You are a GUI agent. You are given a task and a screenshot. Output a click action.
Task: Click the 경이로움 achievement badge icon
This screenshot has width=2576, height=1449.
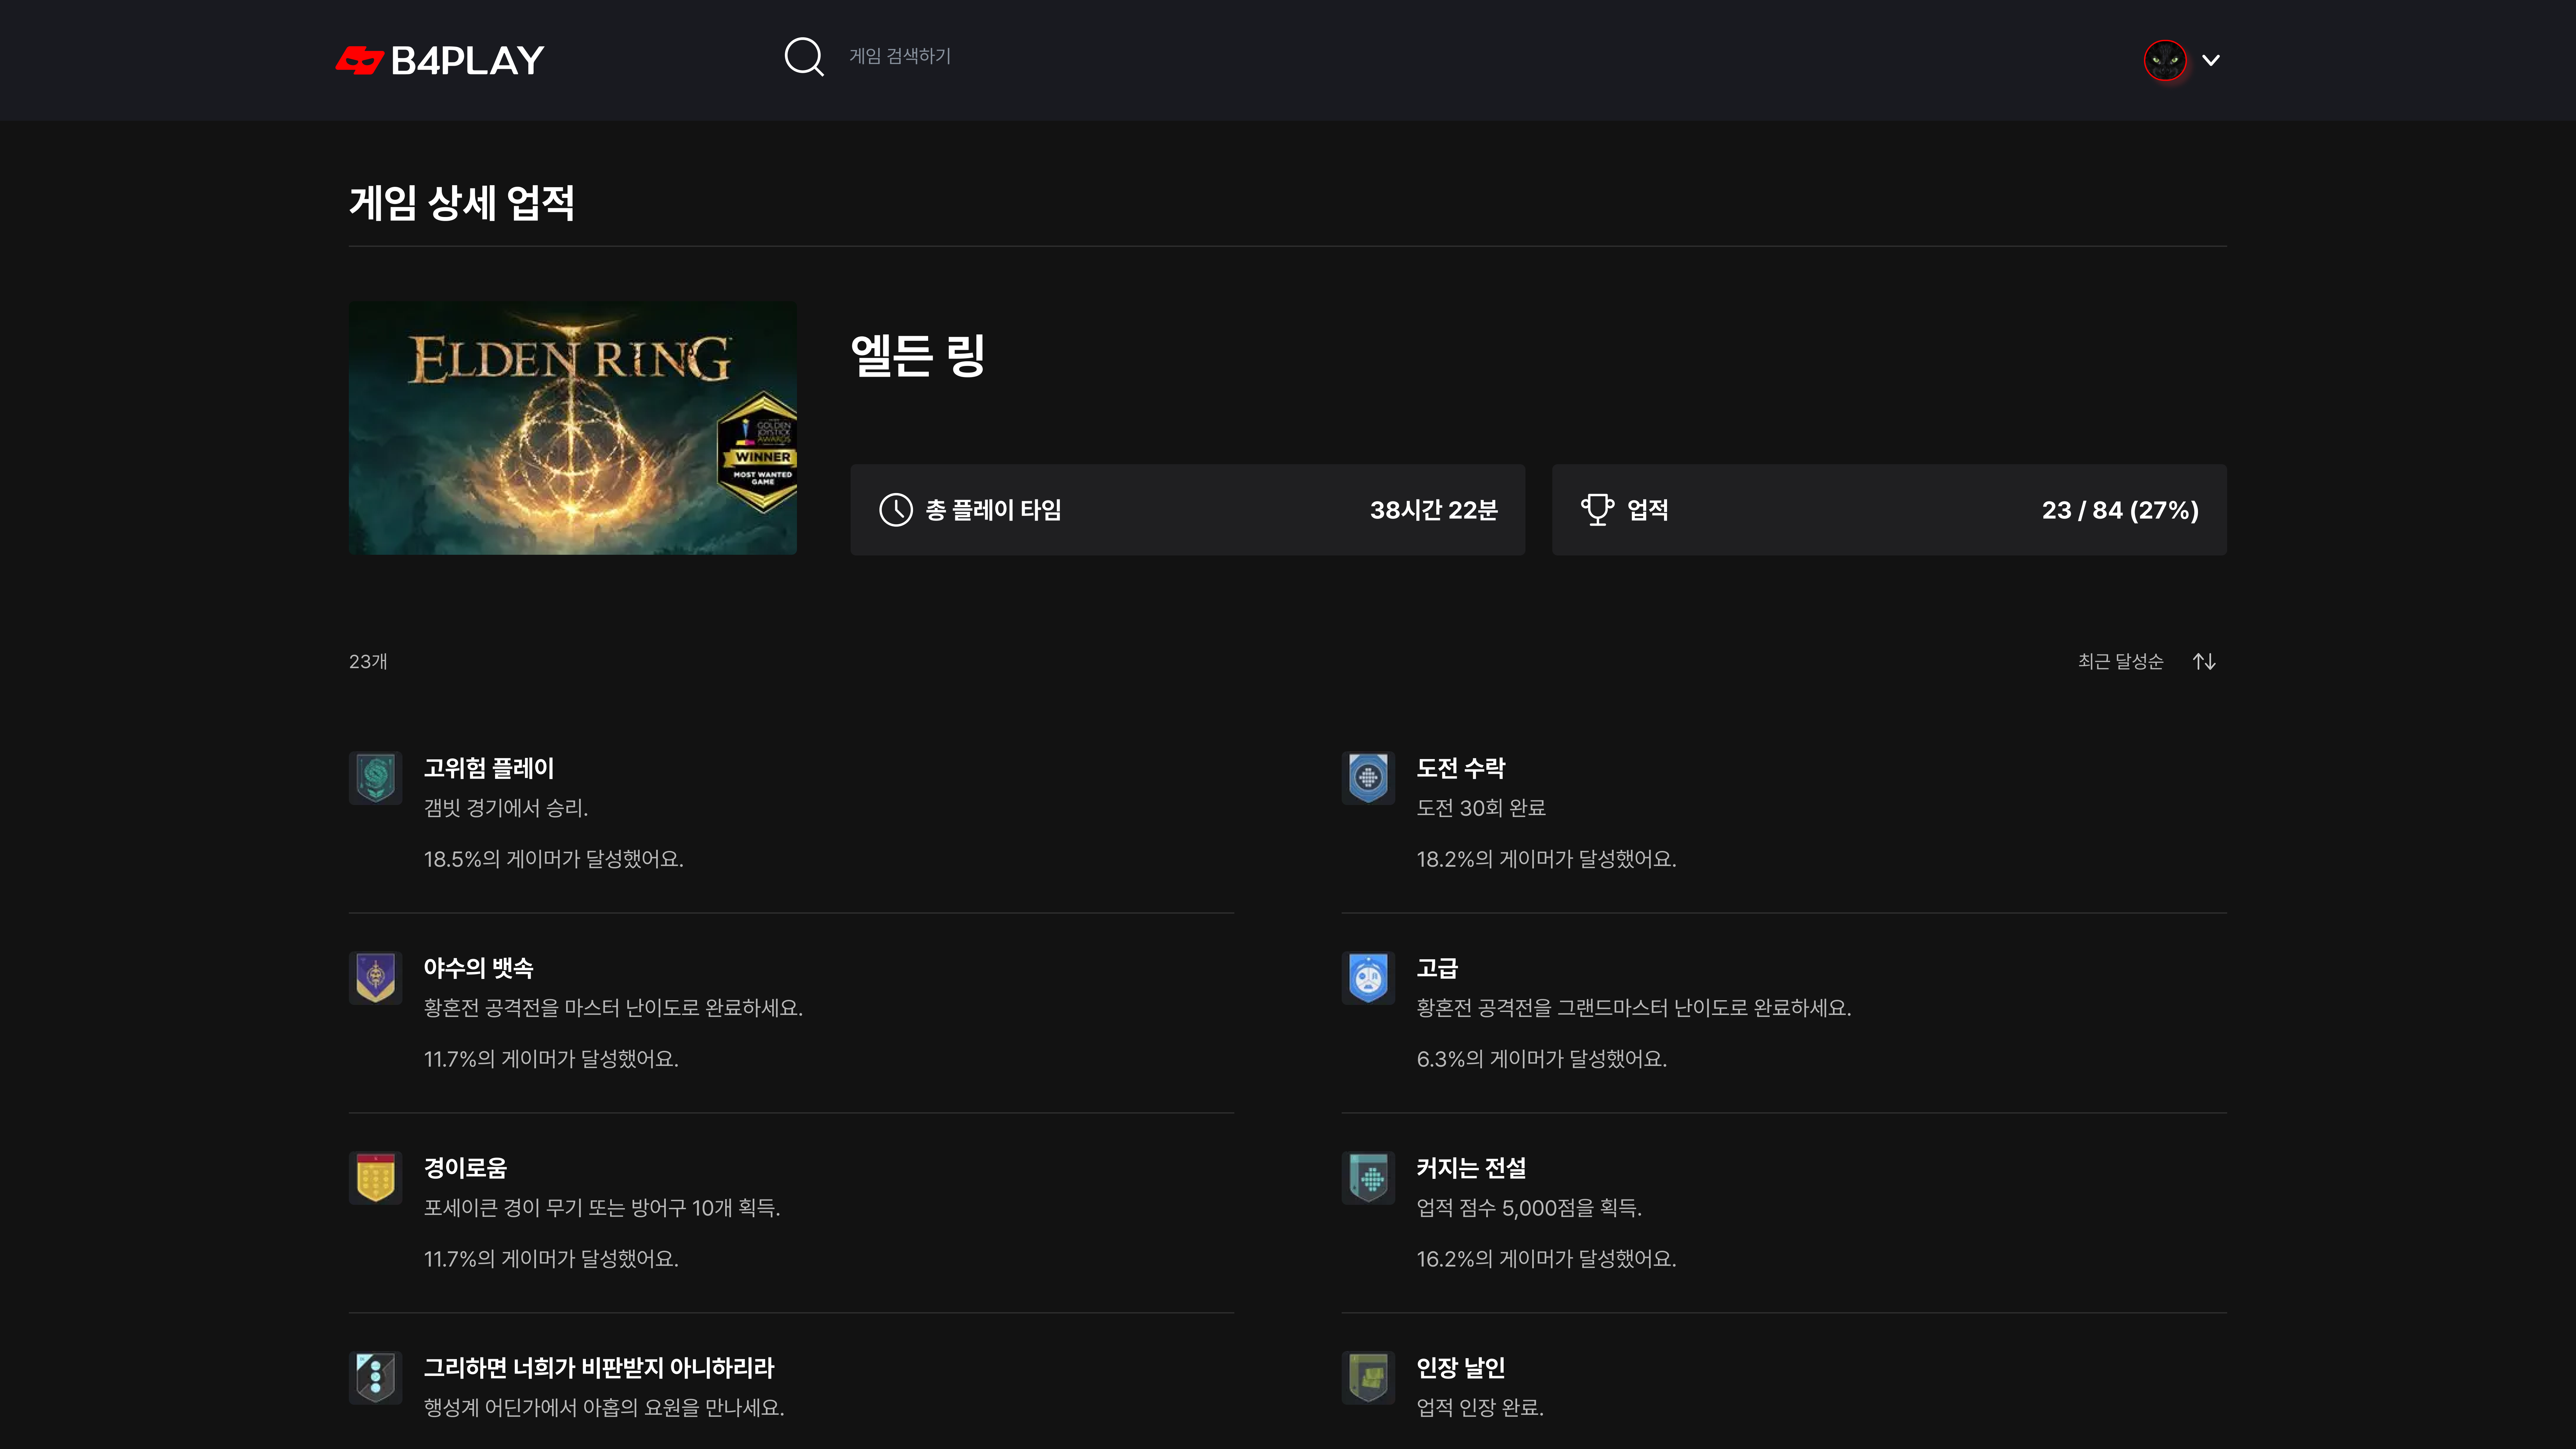376,1178
